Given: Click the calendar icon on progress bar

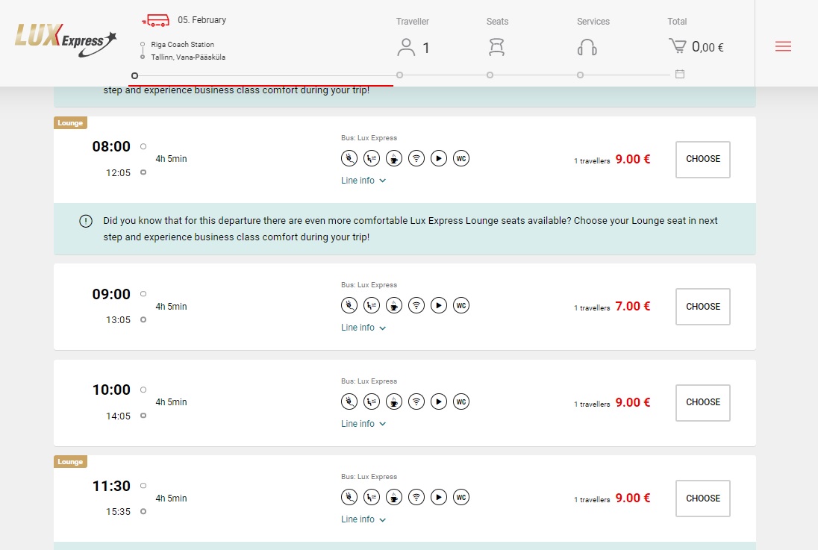Looking at the screenshot, I should coord(679,74).
